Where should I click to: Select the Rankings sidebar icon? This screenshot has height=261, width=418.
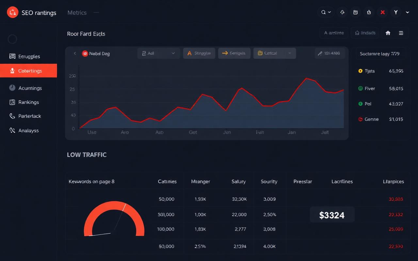coord(12,102)
